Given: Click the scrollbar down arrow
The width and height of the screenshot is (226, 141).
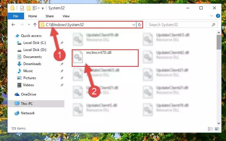Looking at the screenshot, I should pyautogui.click(x=219, y=123).
